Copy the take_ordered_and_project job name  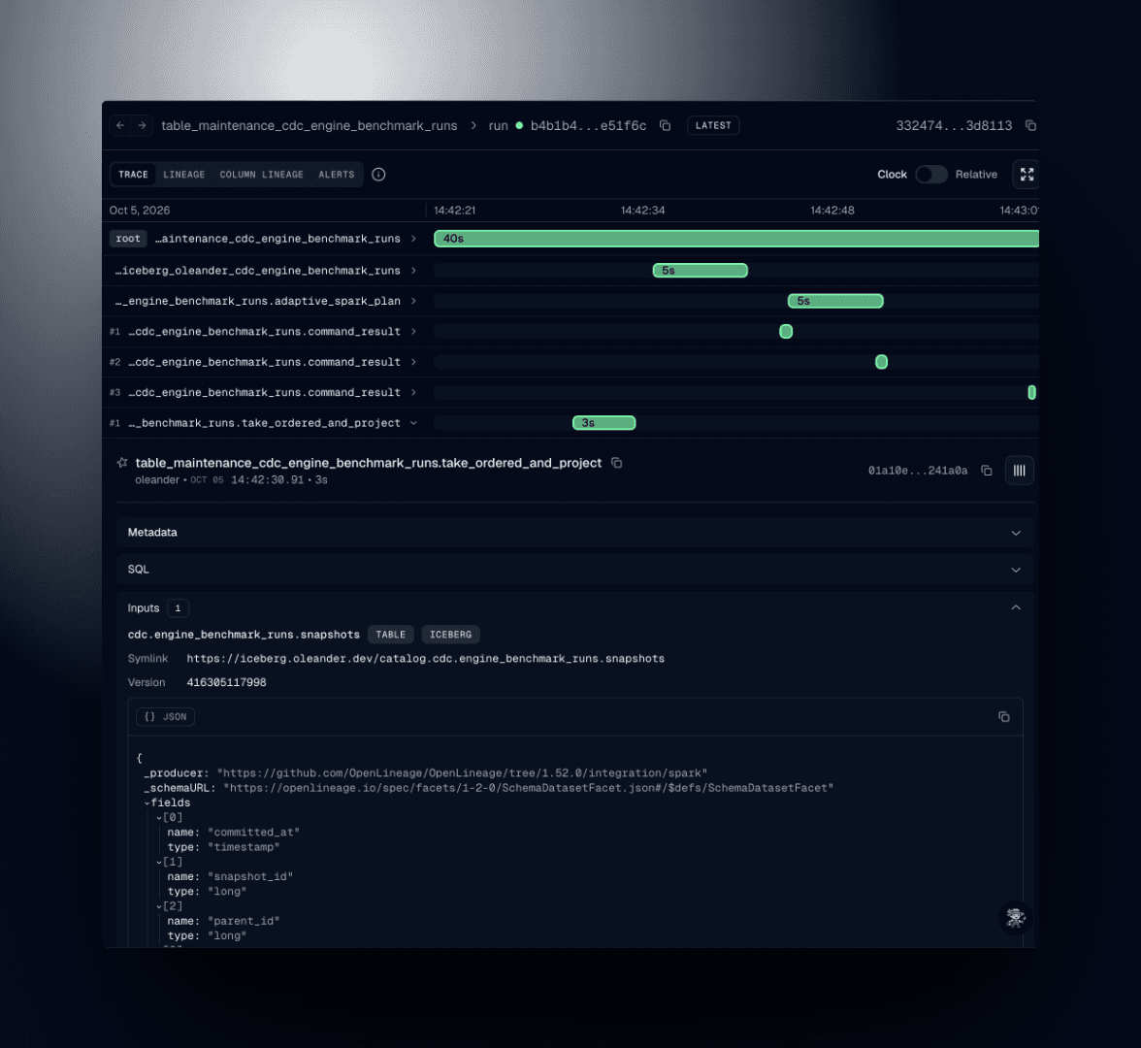coord(616,463)
